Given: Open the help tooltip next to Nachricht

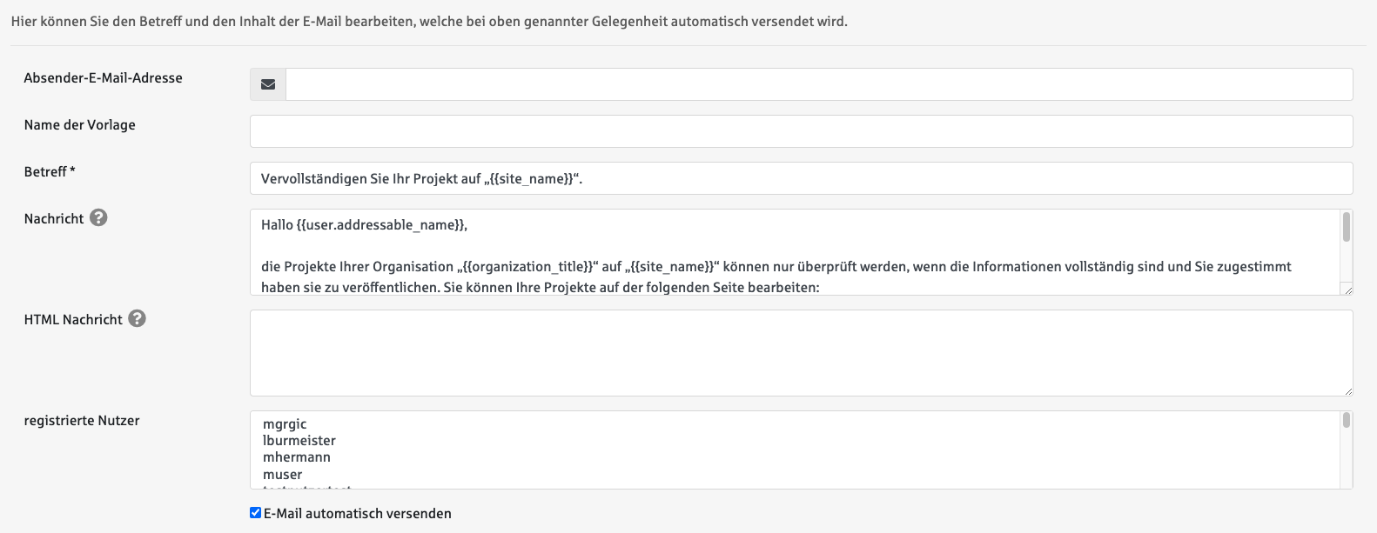Looking at the screenshot, I should [x=96, y=218].
